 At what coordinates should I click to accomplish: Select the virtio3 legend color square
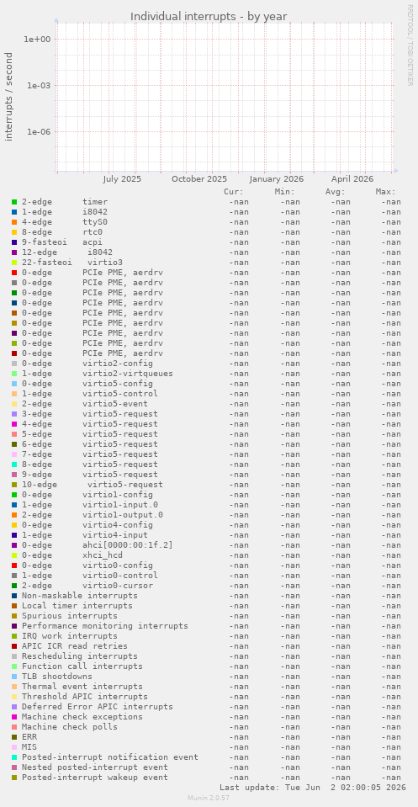click(14, 263)
